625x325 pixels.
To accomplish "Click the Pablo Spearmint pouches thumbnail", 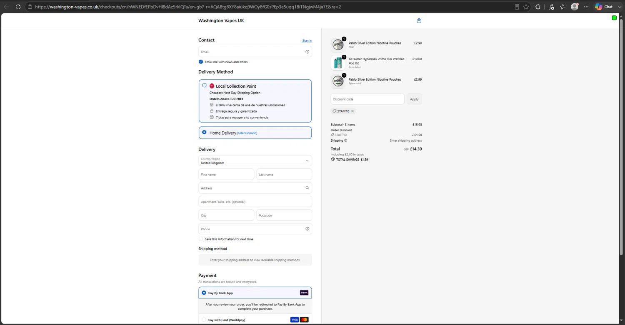I will click(x=338, y=81).
